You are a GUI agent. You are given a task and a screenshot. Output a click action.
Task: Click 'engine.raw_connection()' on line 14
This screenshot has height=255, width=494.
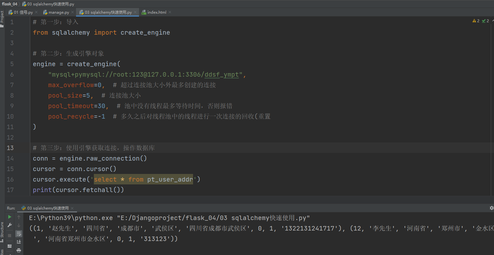coord(103,158)
